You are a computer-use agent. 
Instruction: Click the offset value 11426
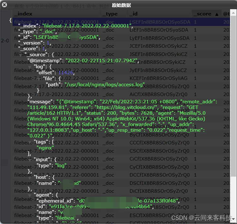(x=66, y=73)
